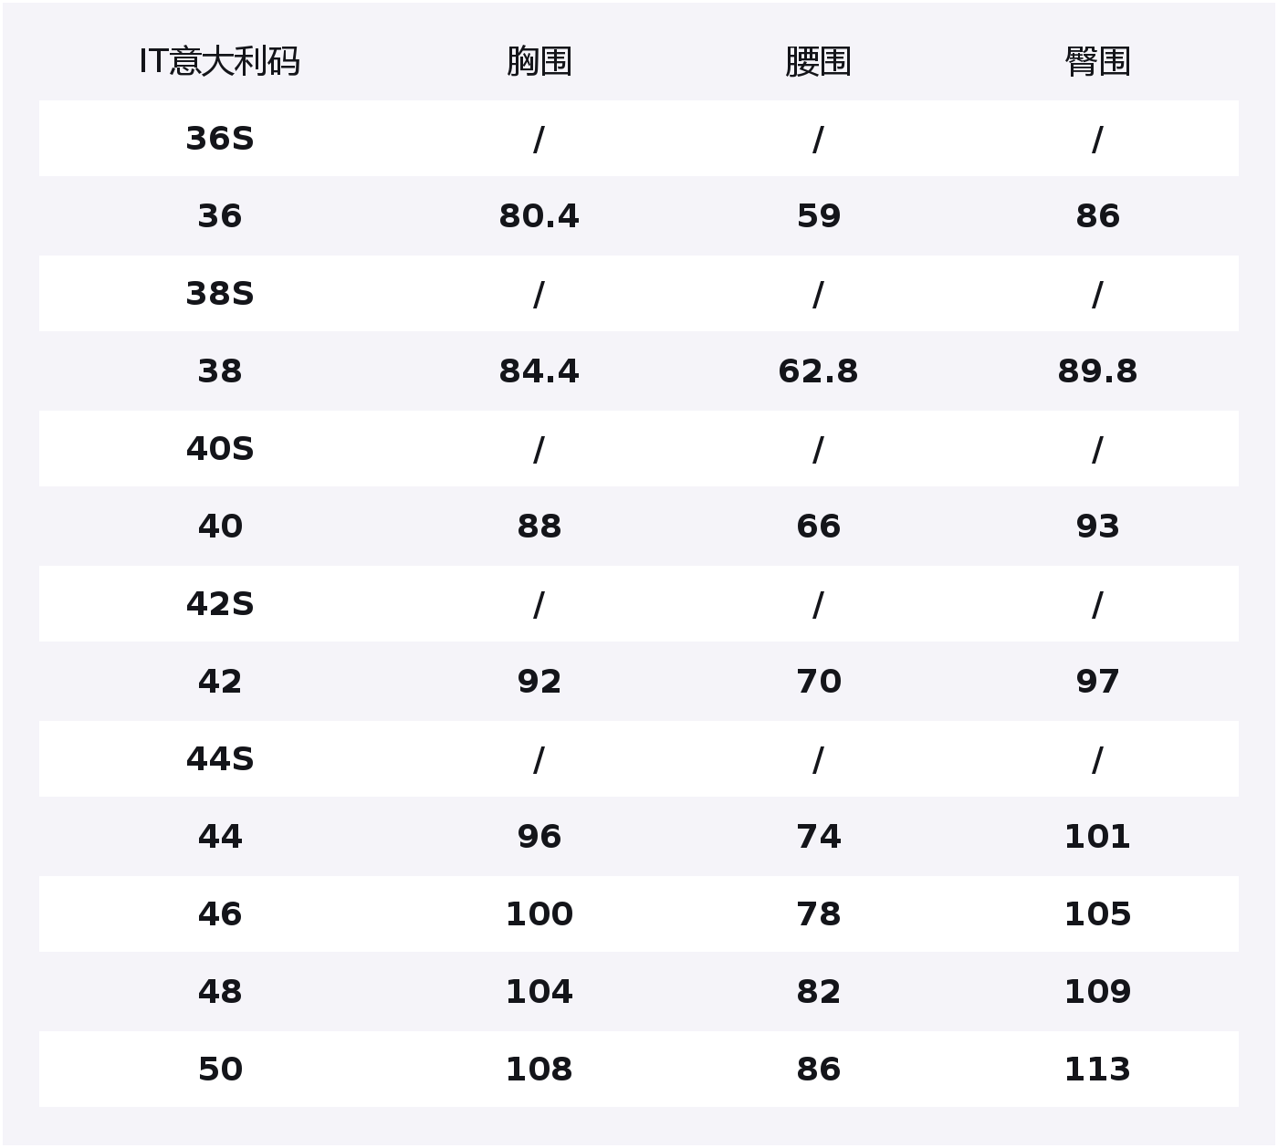
Task: Click the 腰围 column header
Action: (818, 62)
